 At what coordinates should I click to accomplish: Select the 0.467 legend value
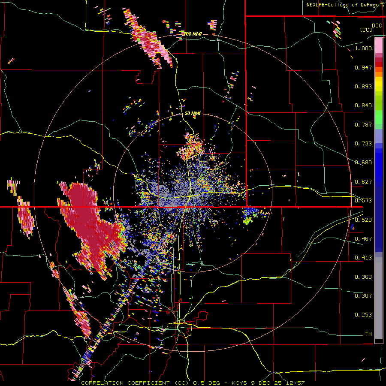(363, 239)
